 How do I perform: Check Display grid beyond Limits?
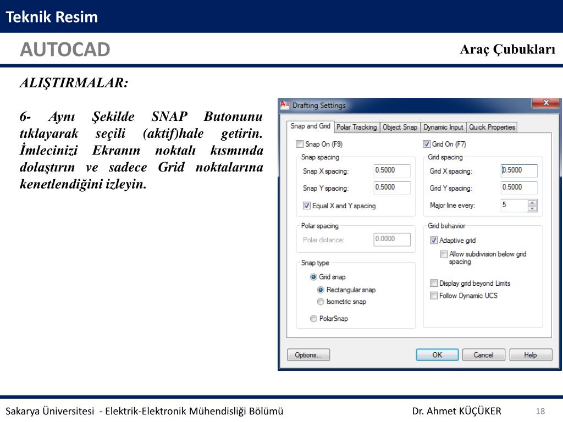click(434, 283)
